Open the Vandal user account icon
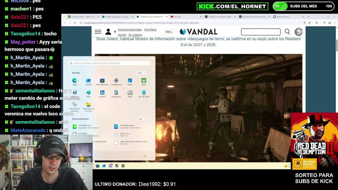This screenshot has height=190, width=338. click(108, 32)
